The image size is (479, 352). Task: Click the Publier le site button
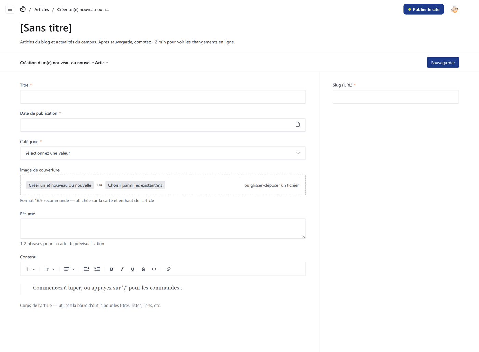(424, 9)
